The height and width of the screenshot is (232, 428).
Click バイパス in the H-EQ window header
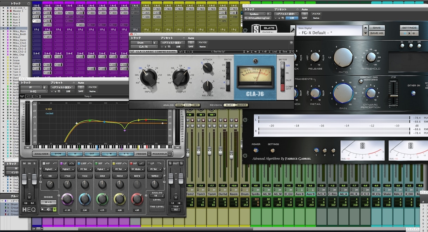(92, 87)
